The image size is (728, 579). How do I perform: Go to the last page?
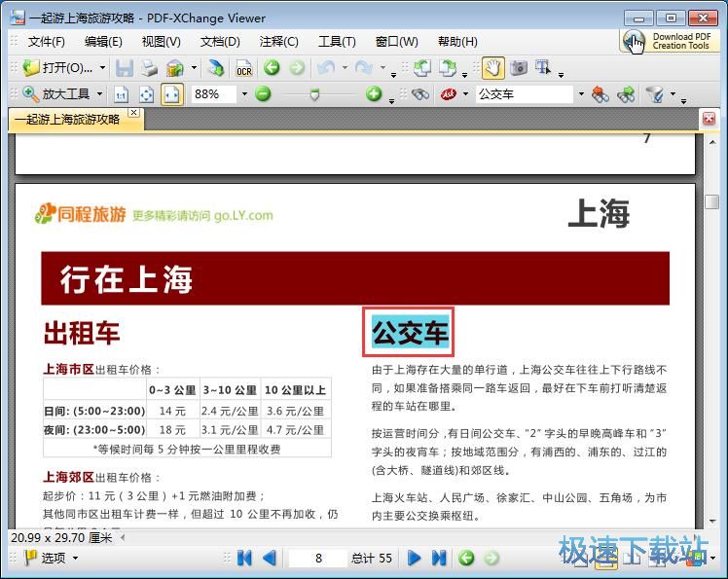click(439, 558)
